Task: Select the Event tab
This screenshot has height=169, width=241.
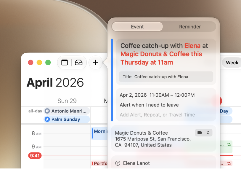Action: (x=137, y=27)
